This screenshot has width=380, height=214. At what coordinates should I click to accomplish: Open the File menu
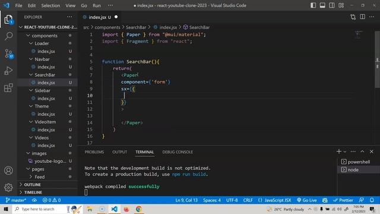18,5
